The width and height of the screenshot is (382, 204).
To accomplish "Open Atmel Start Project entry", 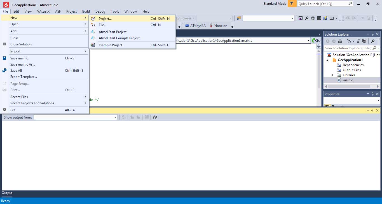I will click(x=132, y=32).
